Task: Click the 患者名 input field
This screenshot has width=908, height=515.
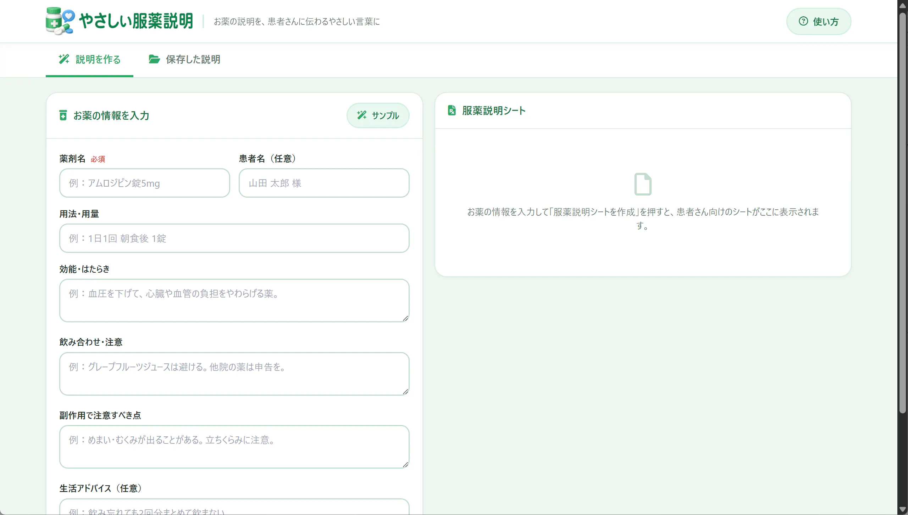Action: pos(324,183)
